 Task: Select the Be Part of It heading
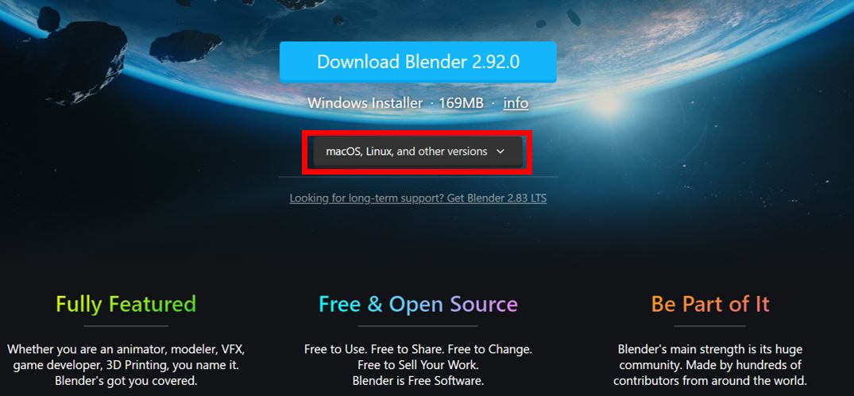point(709,303)
